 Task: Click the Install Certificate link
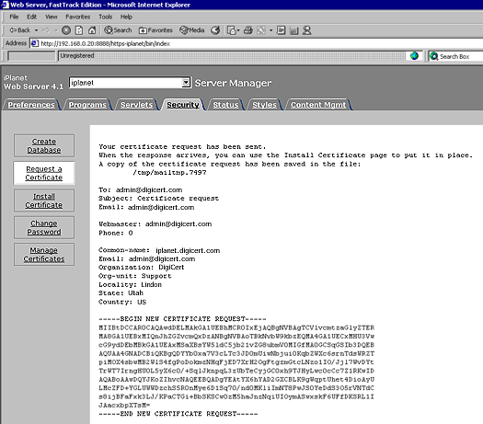pos(44,201)
